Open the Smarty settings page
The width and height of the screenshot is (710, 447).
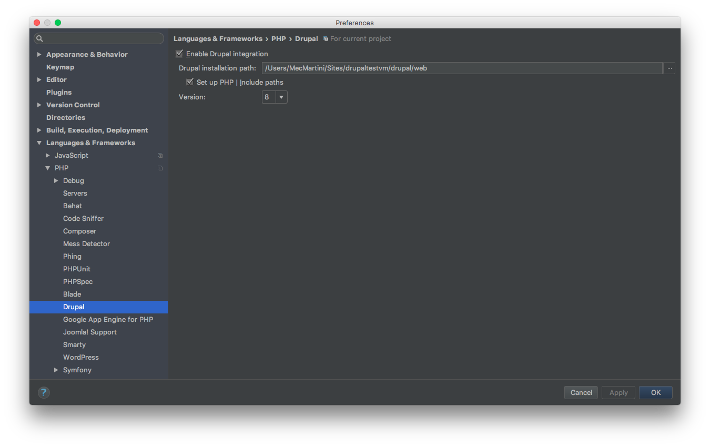click(x=74, y=345)
